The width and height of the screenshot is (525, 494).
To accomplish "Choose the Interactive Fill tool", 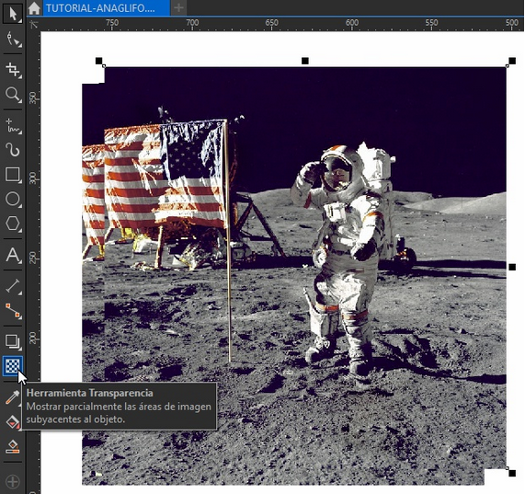I will pyautogui.click(x=13, y=422).
